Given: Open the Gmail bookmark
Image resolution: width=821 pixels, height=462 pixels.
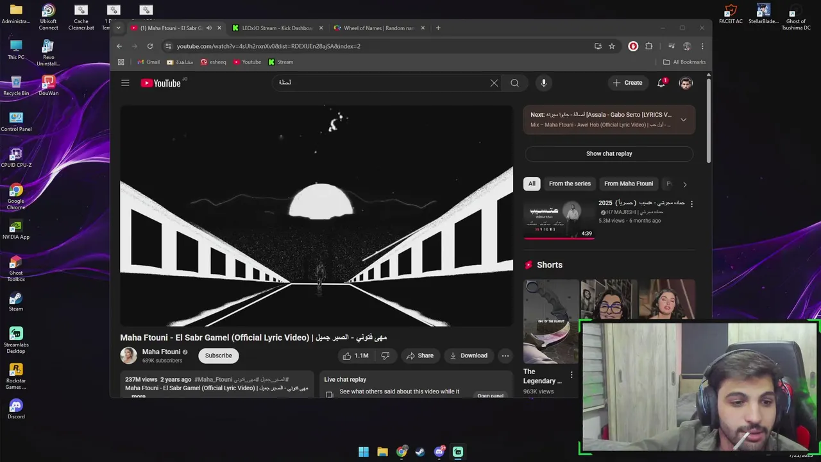Looking at the screenshot, I should tap(148, 62).
